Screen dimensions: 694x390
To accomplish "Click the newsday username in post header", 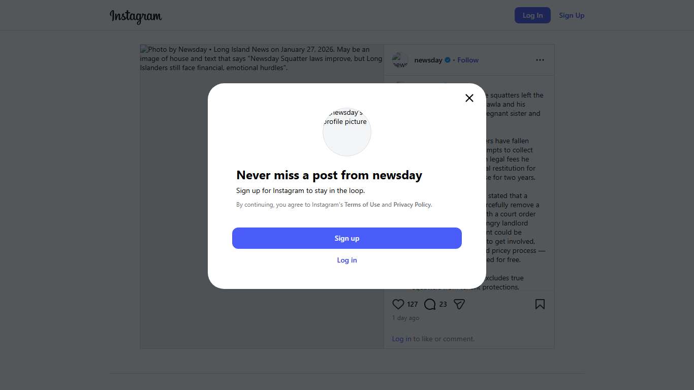I will click(x=428, y=60).
